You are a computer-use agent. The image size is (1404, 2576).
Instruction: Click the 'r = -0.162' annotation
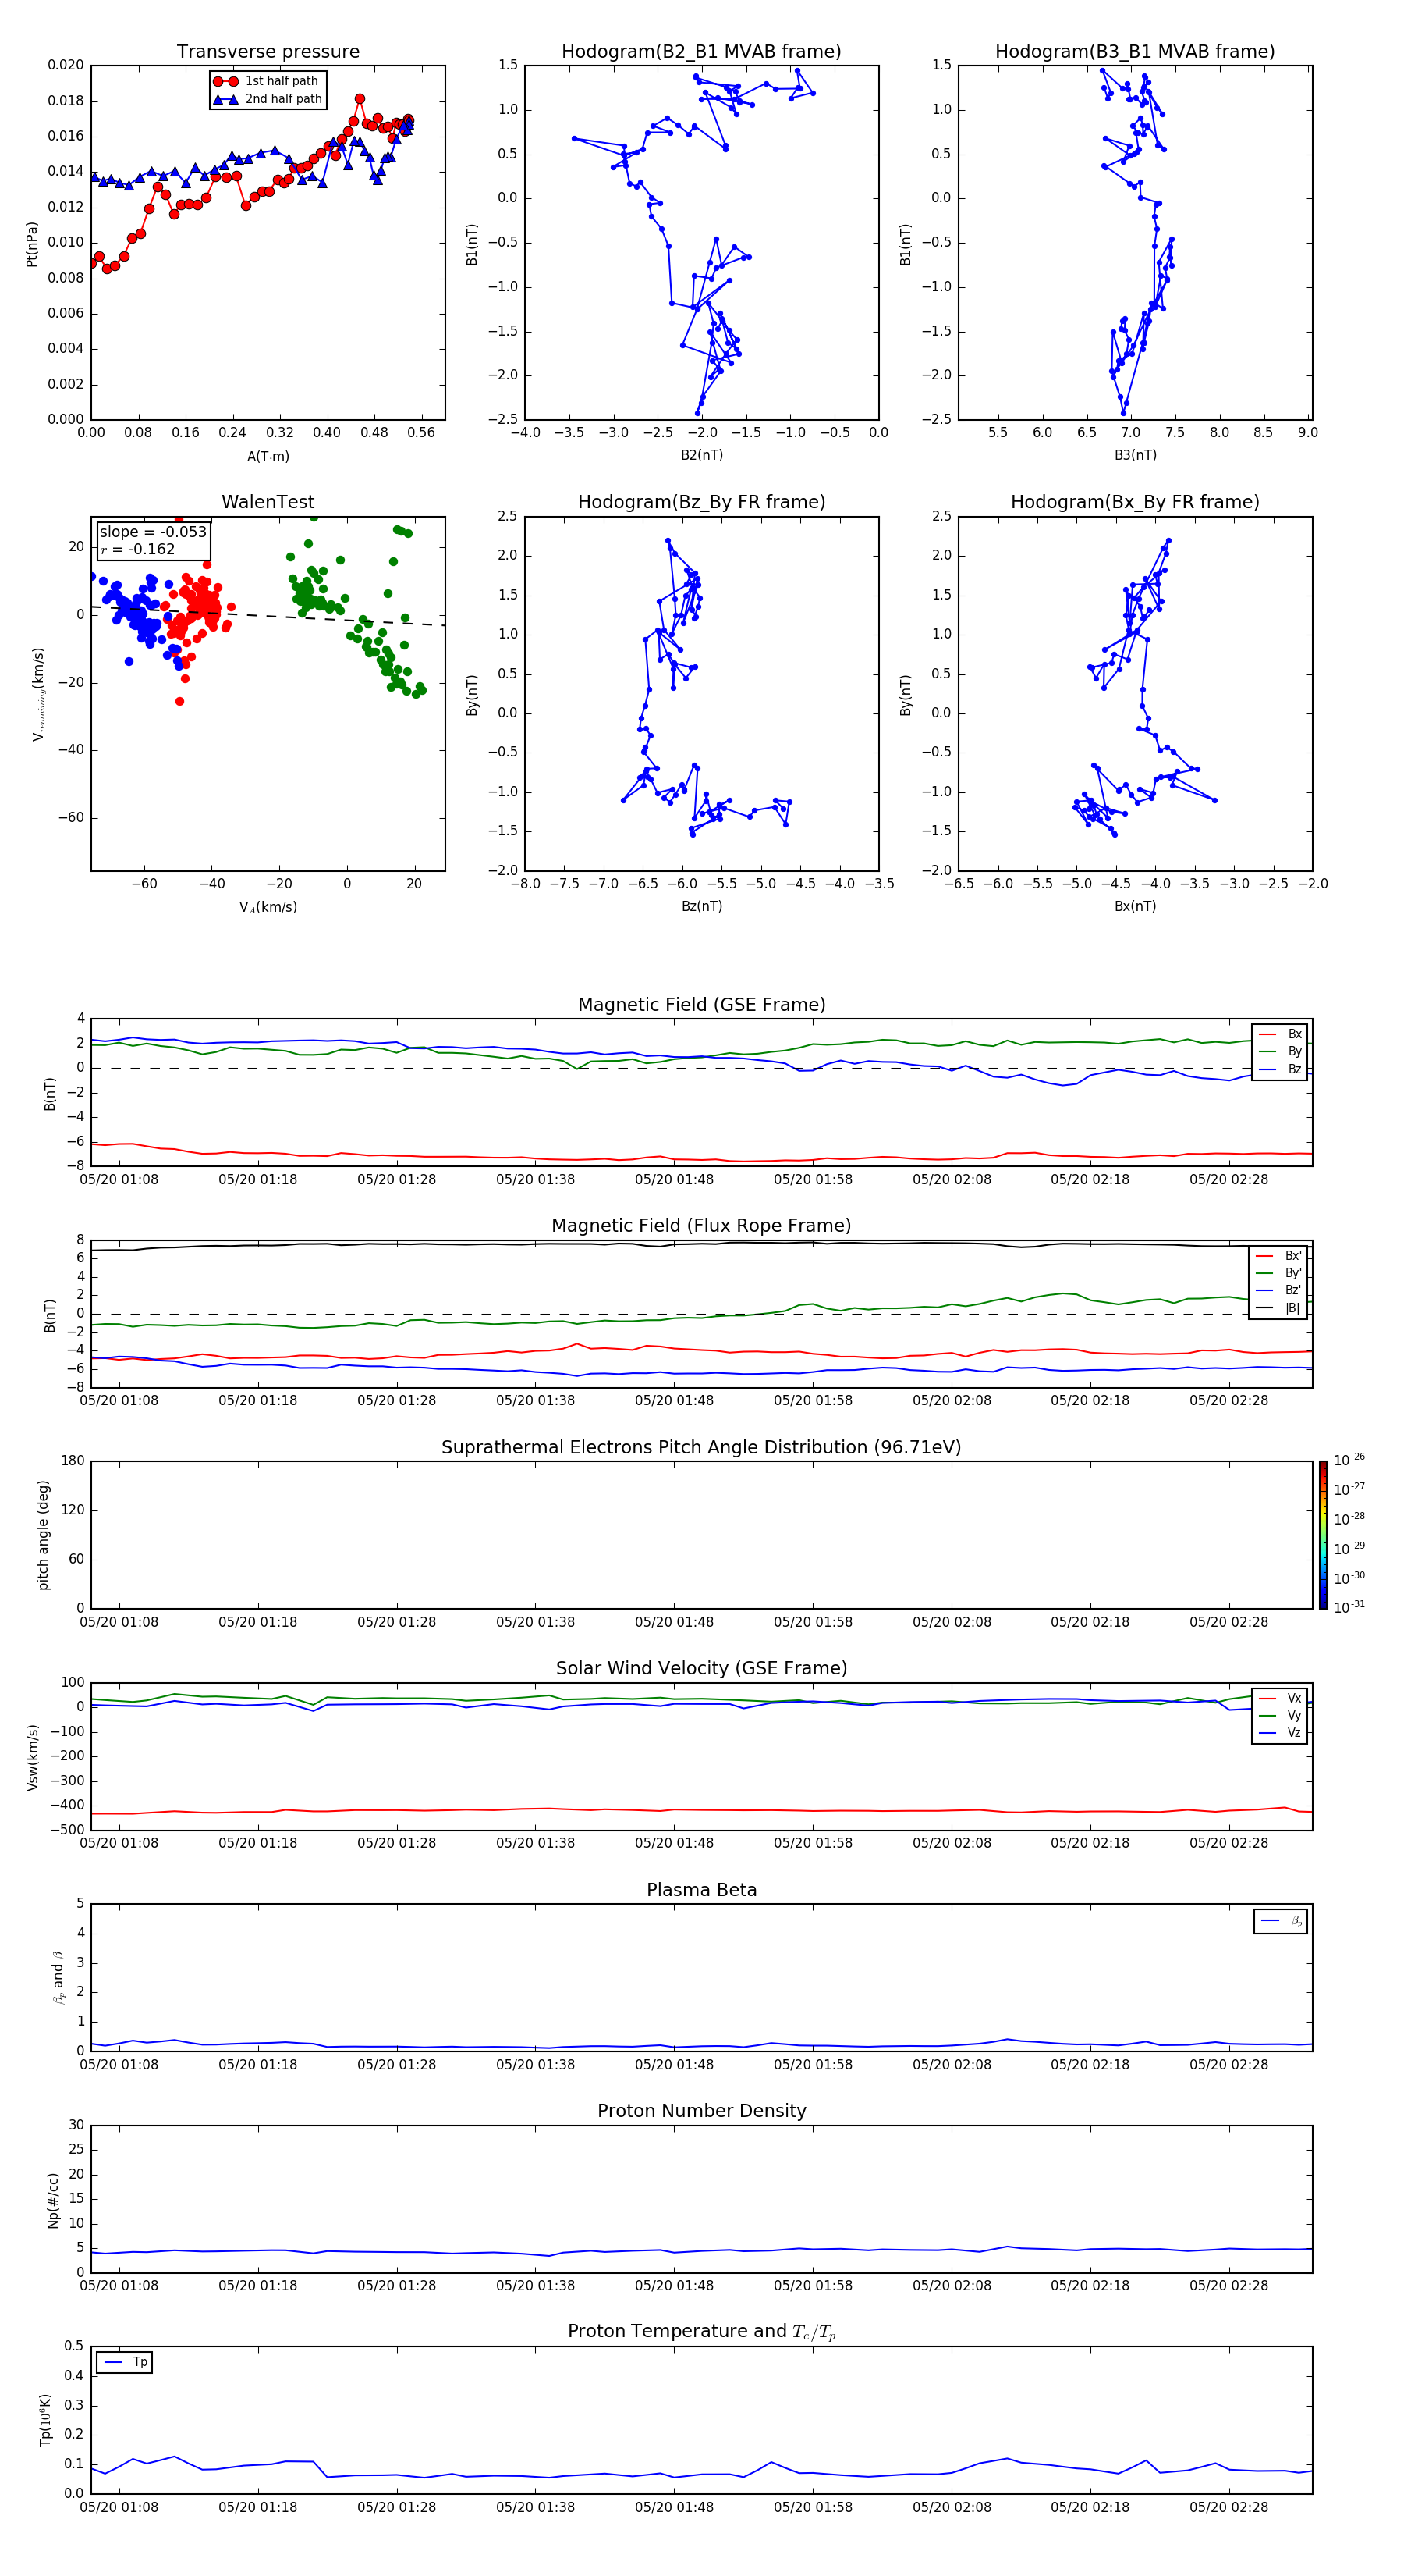point(138,549)
